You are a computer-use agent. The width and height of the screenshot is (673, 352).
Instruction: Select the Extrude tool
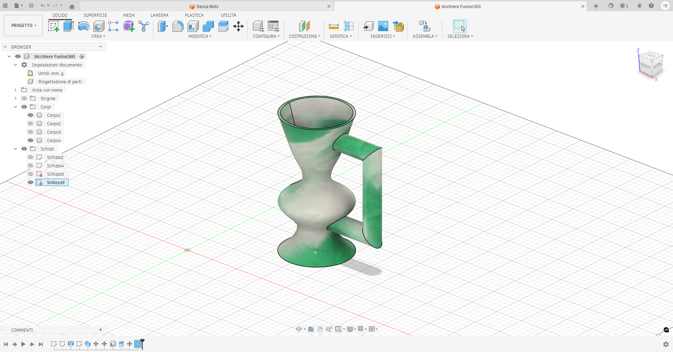point(67,26)
